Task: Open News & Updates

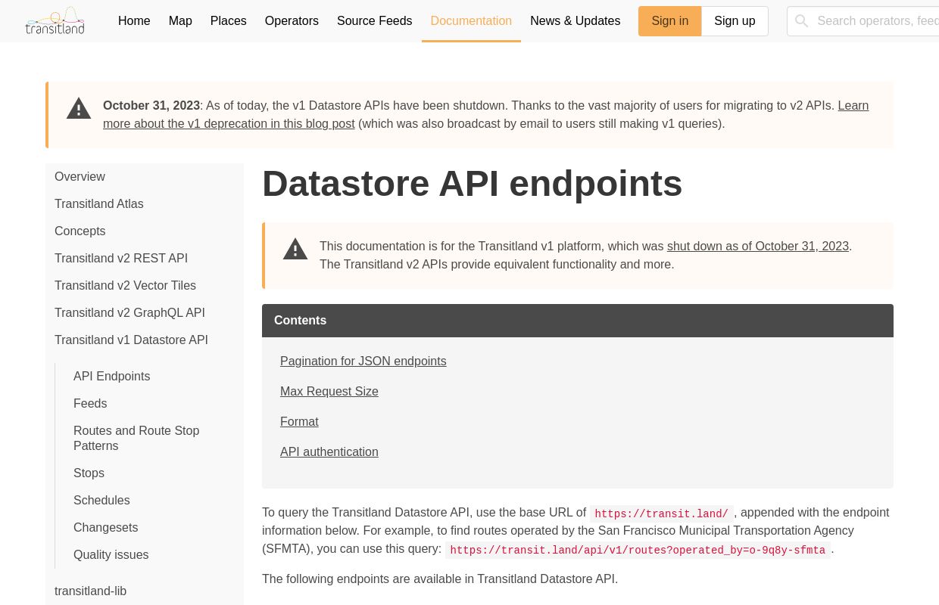Action: (575, 21)
